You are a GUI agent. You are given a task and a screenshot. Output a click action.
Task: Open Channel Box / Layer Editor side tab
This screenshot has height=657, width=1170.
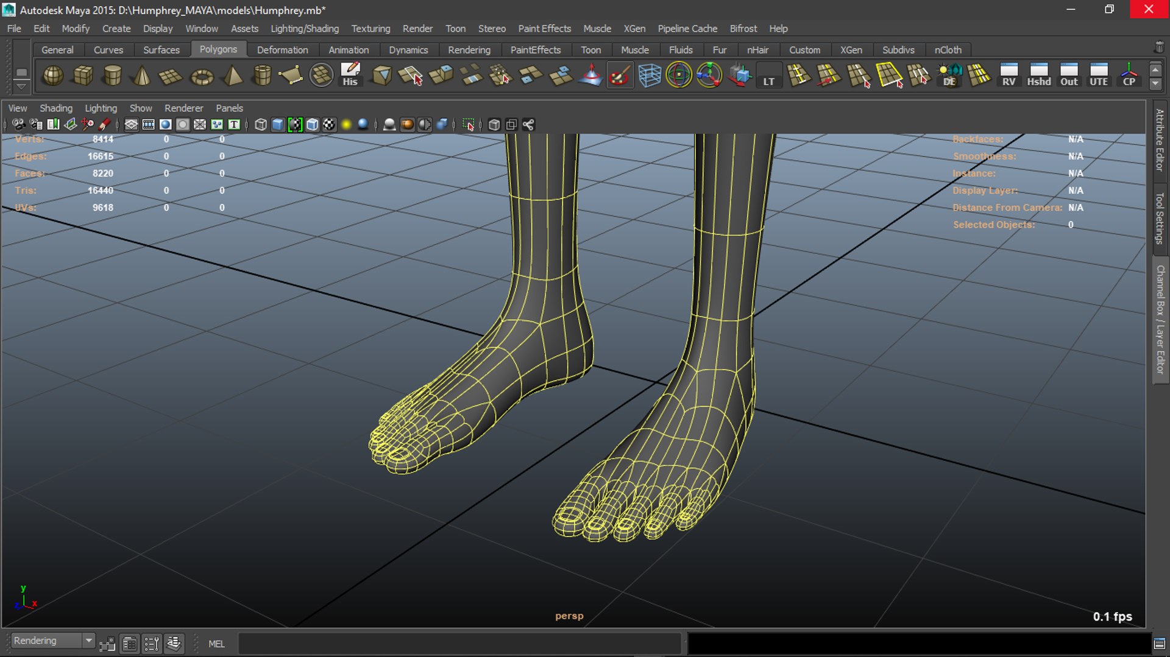[1160, 320]
